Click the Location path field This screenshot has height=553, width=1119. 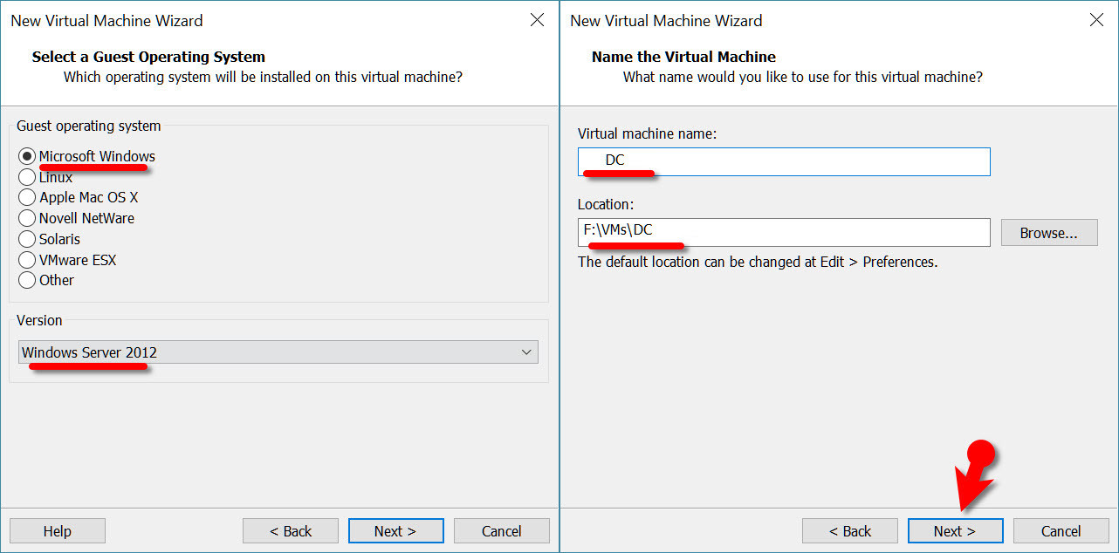[784, 232]
